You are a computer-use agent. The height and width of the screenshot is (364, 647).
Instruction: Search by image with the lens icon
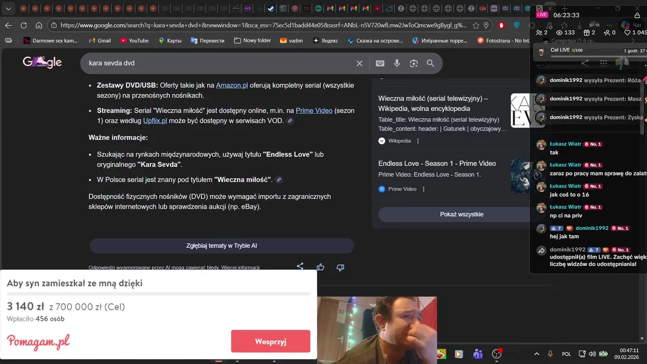[x=414, y=63]
